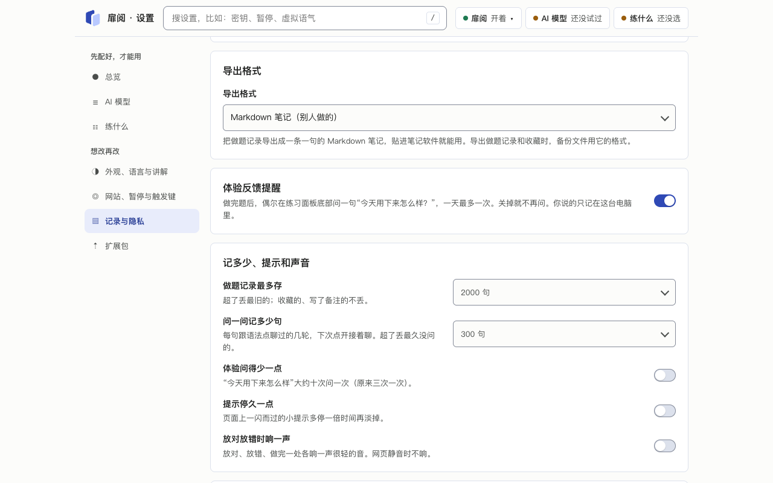Click the 问一问记多少句 label

pyautogui.click(x=252, y=321)
